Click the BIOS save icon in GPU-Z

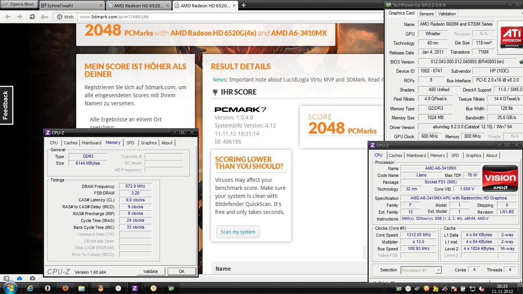(x=521, y=61)
